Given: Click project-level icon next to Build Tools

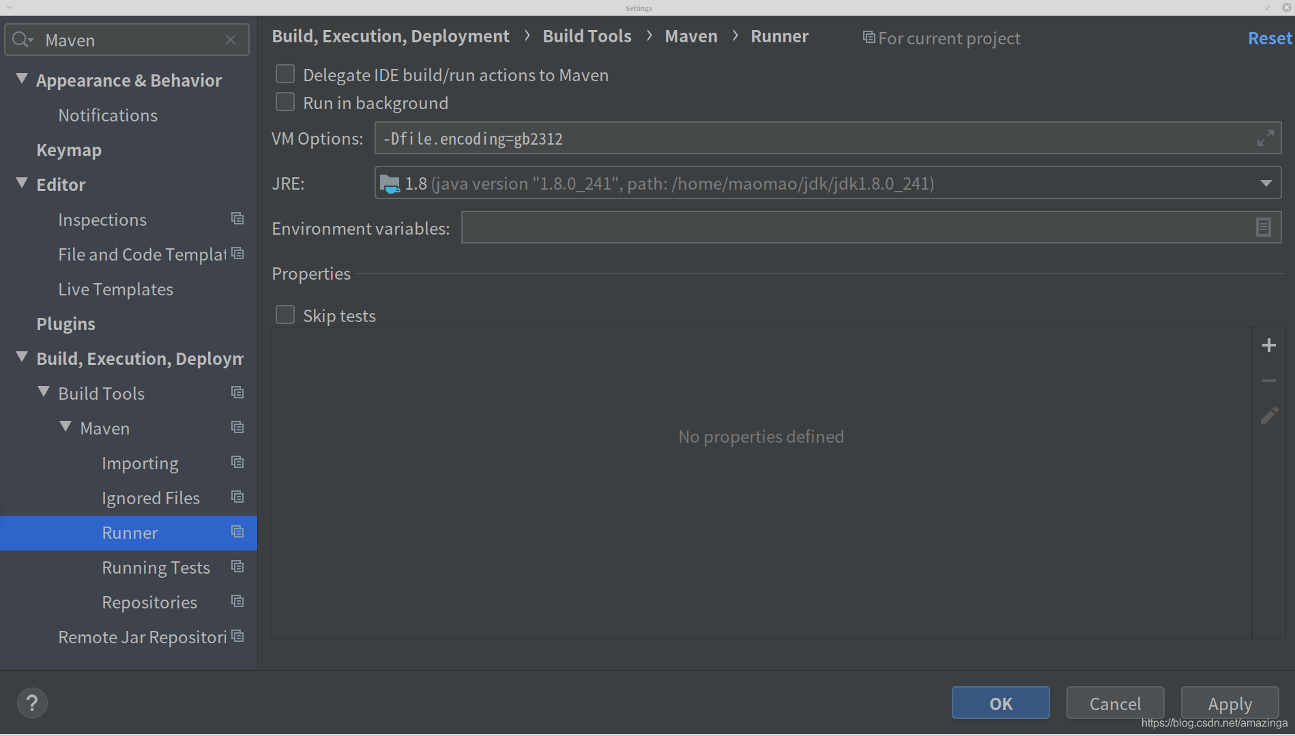Looking at the screenshot, I should point(237,392).
